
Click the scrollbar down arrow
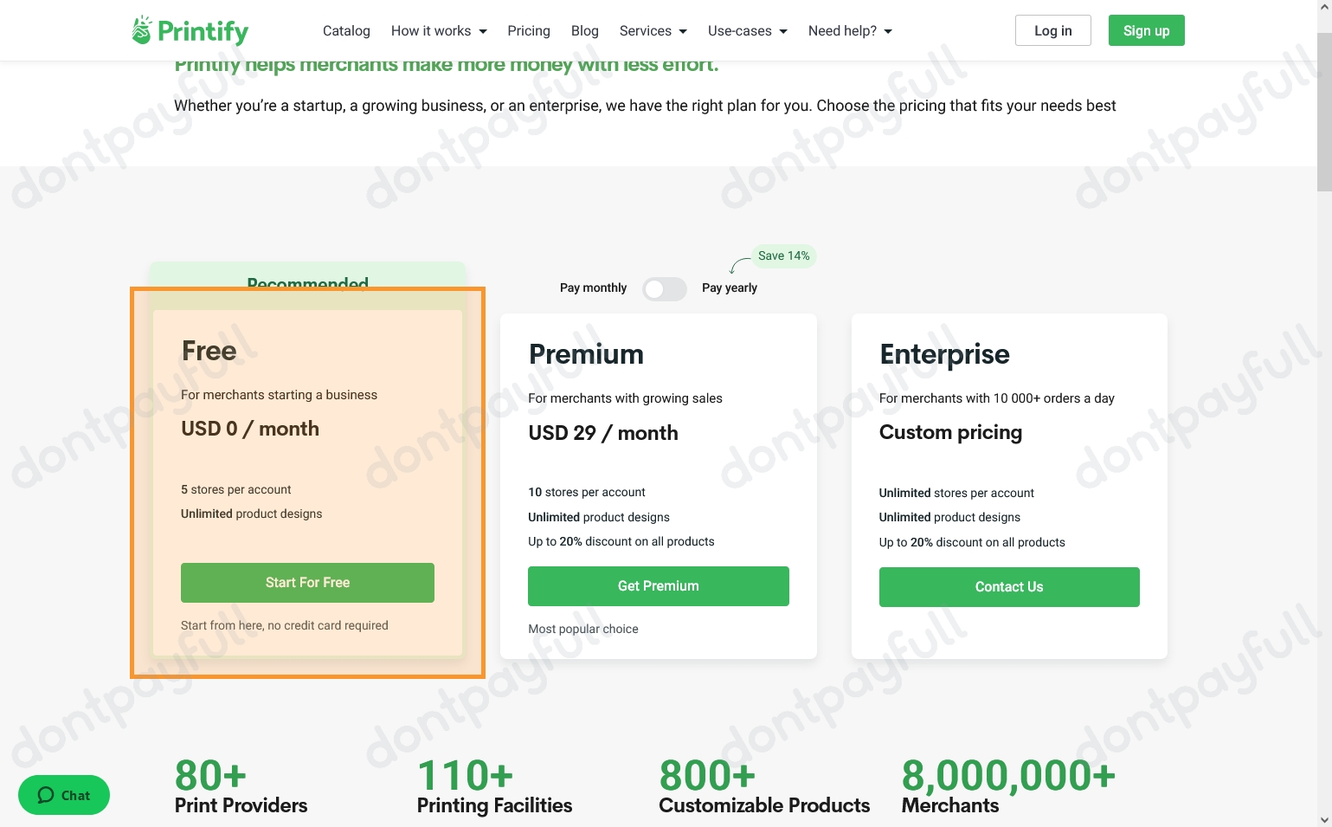1324,819
